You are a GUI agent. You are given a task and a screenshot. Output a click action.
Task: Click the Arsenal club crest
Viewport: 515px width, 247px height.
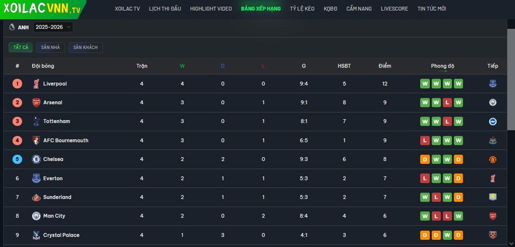coord(36,102)
